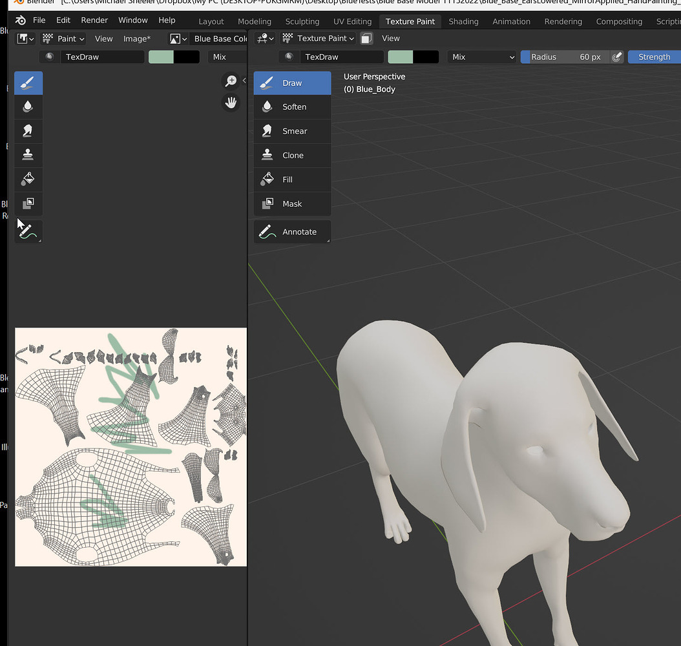
Task: Select Smear tool in 3D viewport toolbar
Action: (x=292, y=131)
